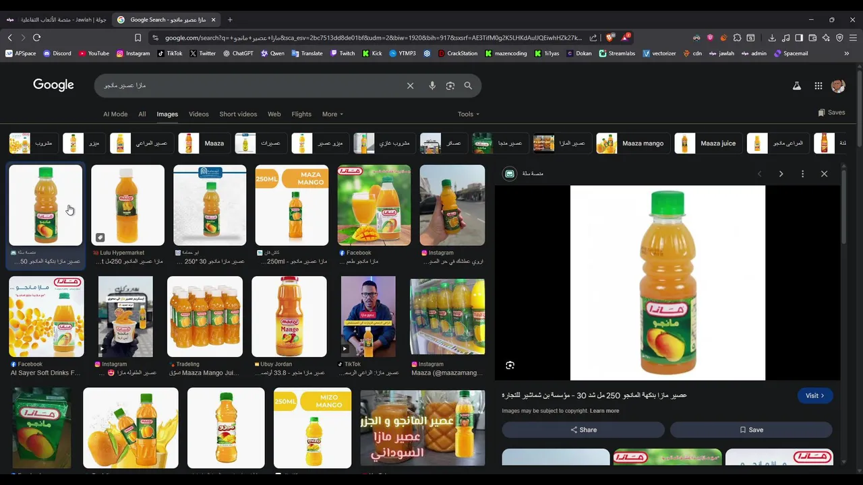Switch to AI Mode tab
Viewport: 863px width, 485px height.
tap(115, 114)
